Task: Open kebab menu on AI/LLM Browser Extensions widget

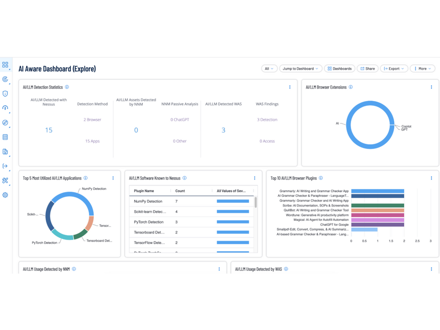Action: pos(431,87)
